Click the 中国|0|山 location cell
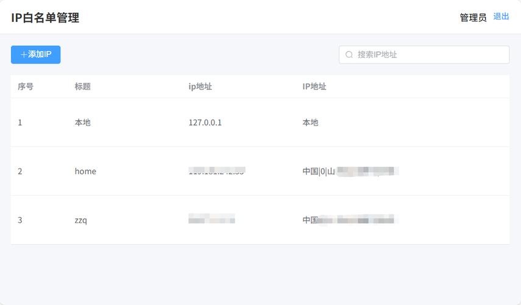This screenshot has width=521, height=305. (350, 171)
